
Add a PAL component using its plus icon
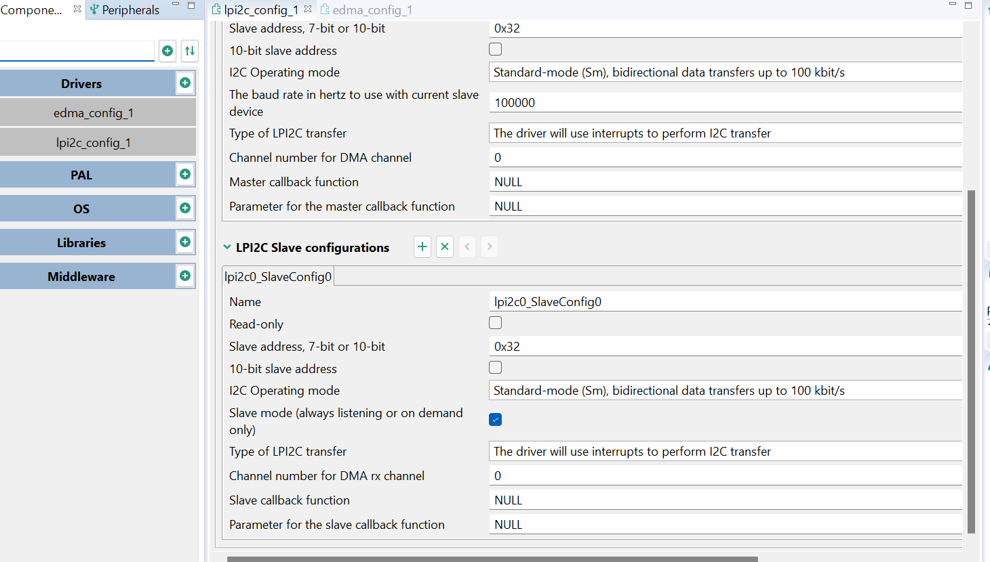[x=185, y=174]
